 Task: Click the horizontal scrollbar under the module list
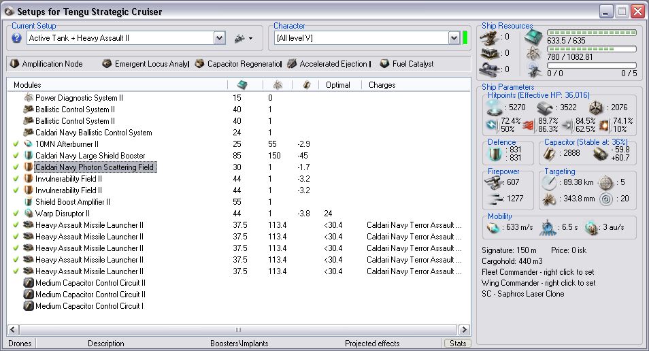(x=238, y=330)
